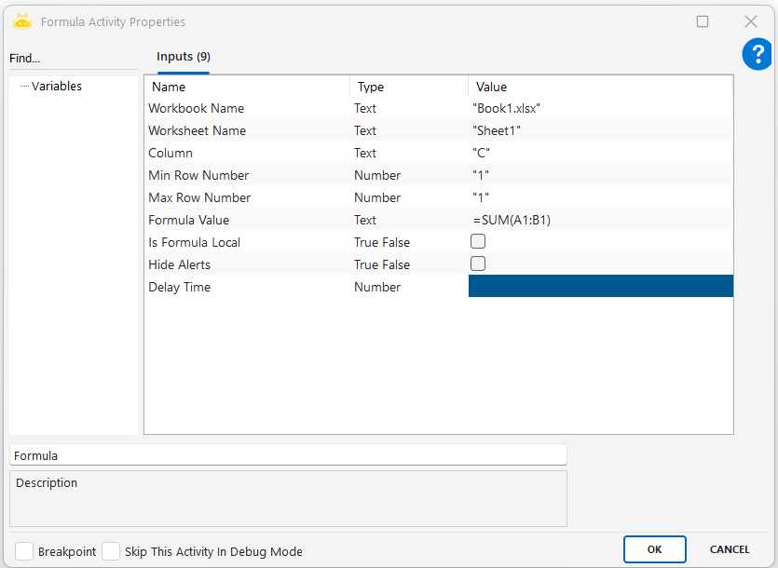Edit the Workbook Name value "Book1.xlsx"
This screenshot has width=778, height=568.
[600, 109]
